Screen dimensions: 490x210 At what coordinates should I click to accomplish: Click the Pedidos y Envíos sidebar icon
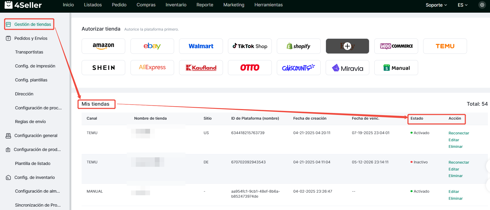(x=8, y=38)
